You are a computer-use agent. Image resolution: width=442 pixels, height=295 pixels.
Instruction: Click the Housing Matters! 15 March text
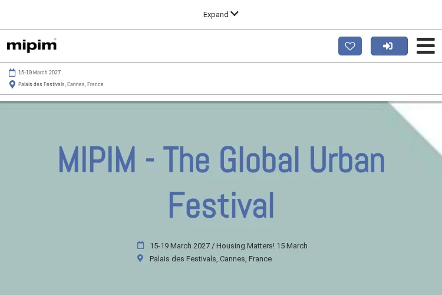pyautogui.click(x=262, y=246)
